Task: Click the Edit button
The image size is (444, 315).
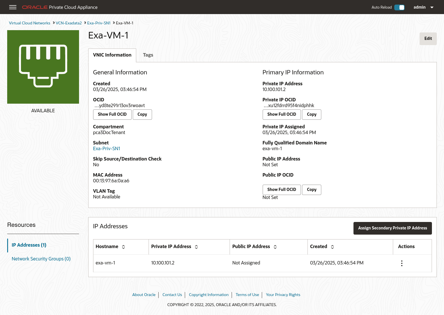Action: click(x=428, y=38)
